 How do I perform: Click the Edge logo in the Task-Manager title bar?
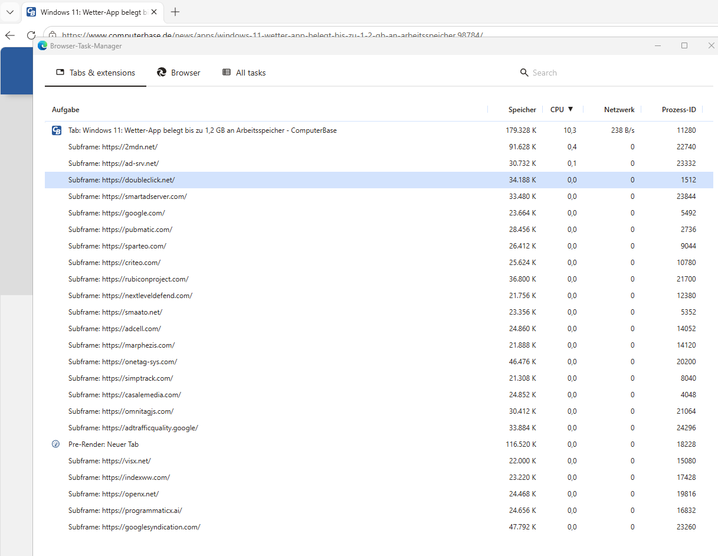click(x=42, y=45)
